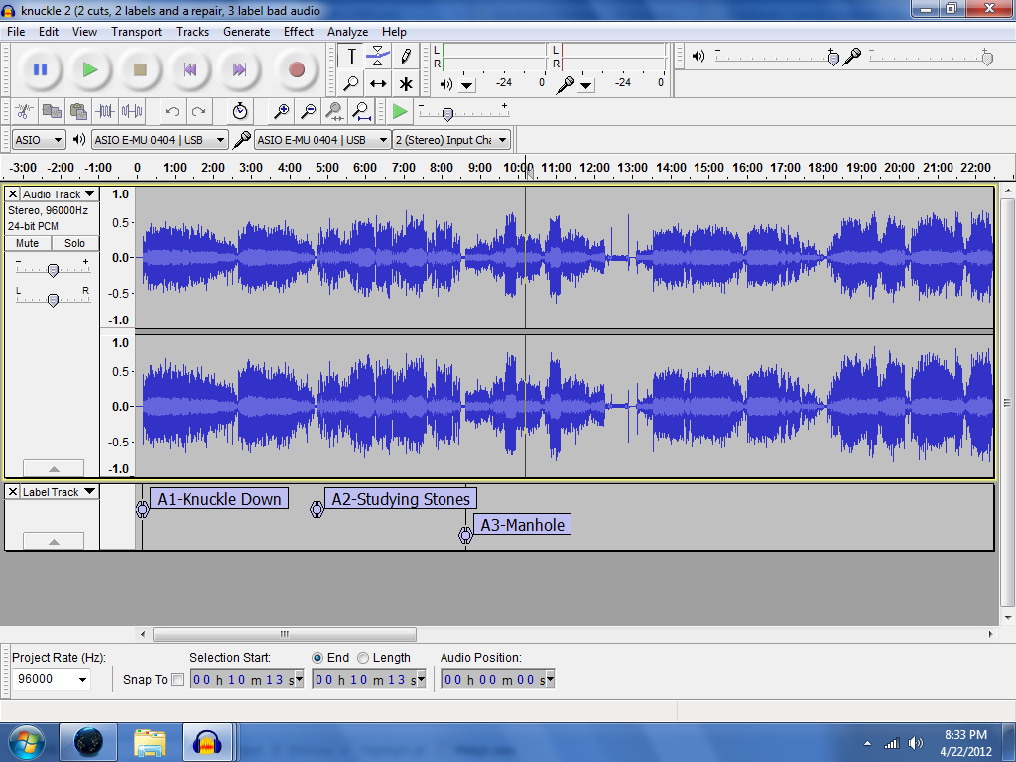Paste audio with the Paste icon
This screenshot has height=762, width=1016.
tap(78, 111)
